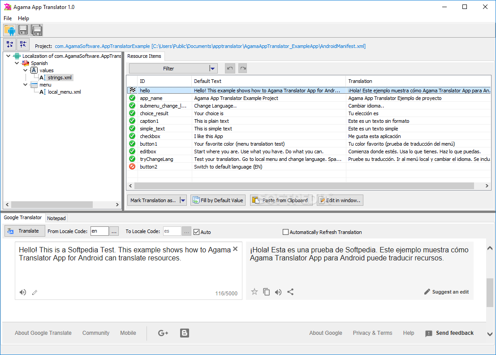Screen dimensions: 496x355
Task: Click green checkmark on tryChangeLang row
Action: click(132, 159)
